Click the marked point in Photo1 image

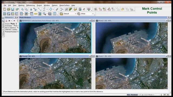click(x=122, y=43)
